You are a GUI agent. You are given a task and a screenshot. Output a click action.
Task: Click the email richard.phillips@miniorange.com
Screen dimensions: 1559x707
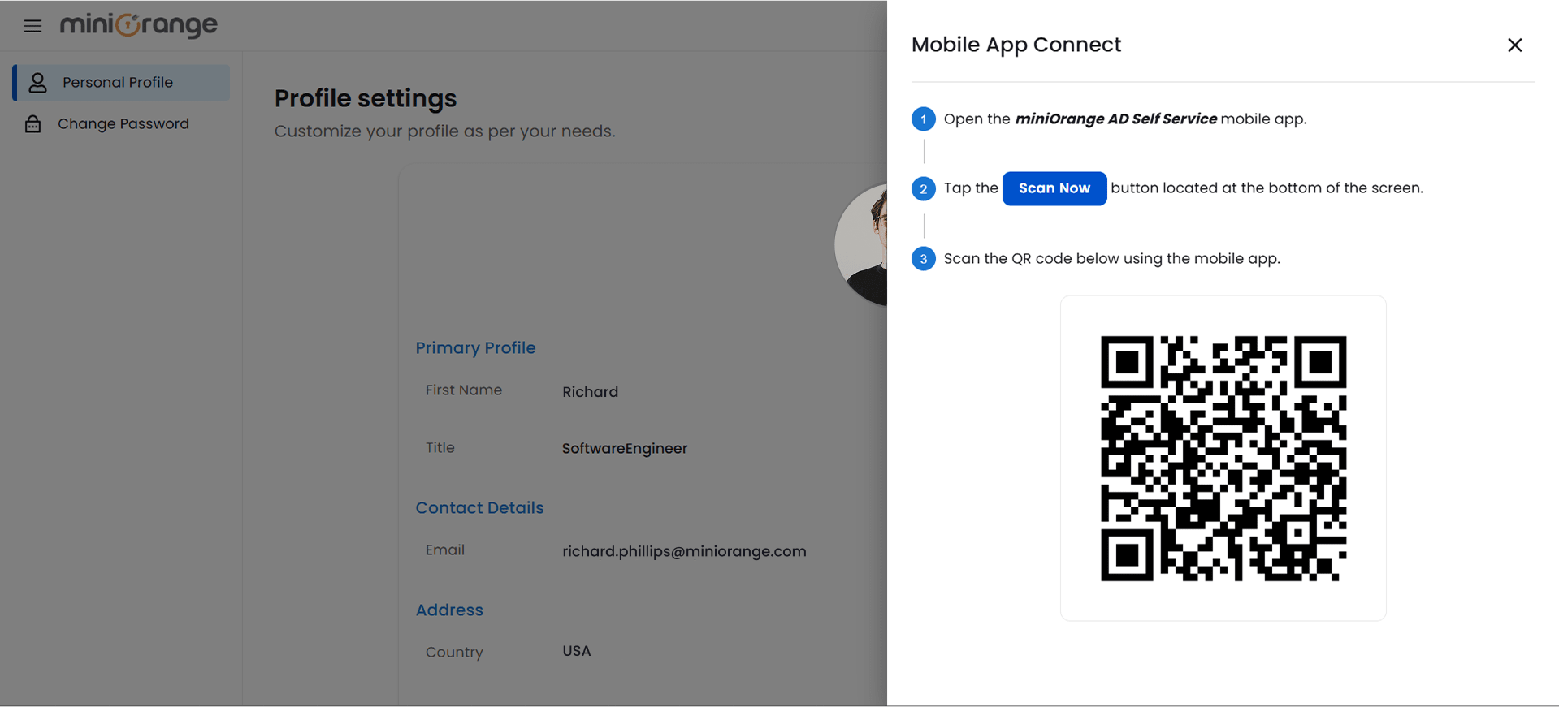coord(684,552)
